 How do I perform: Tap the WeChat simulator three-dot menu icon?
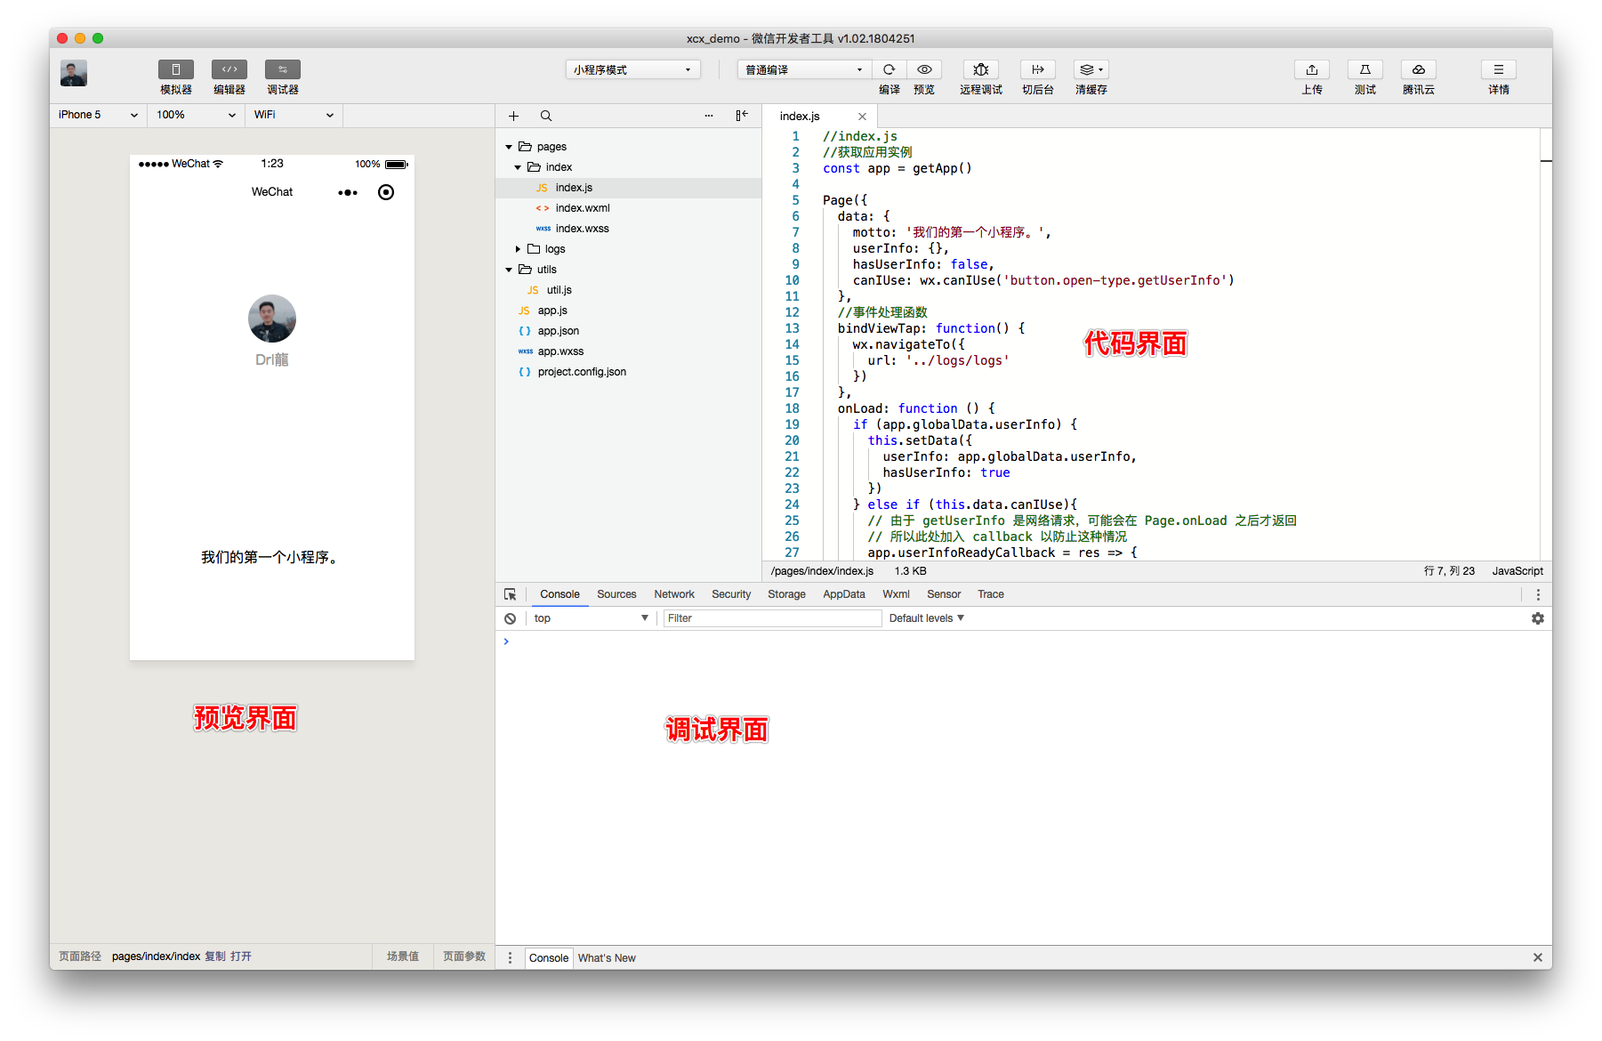[x=348, y=192]
